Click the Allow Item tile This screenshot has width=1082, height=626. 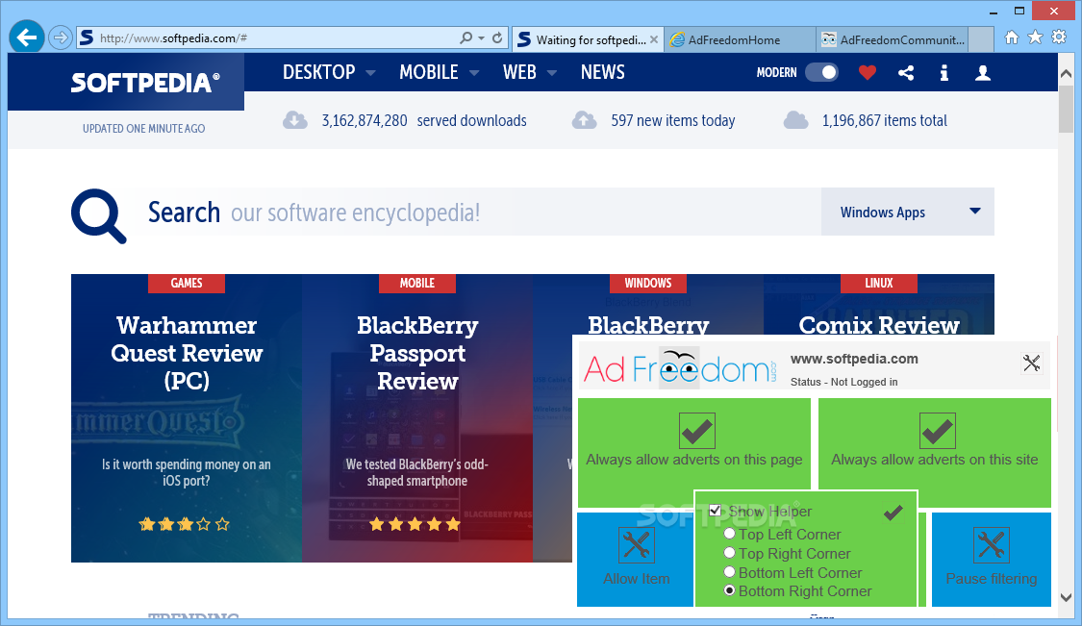point(636,559)
